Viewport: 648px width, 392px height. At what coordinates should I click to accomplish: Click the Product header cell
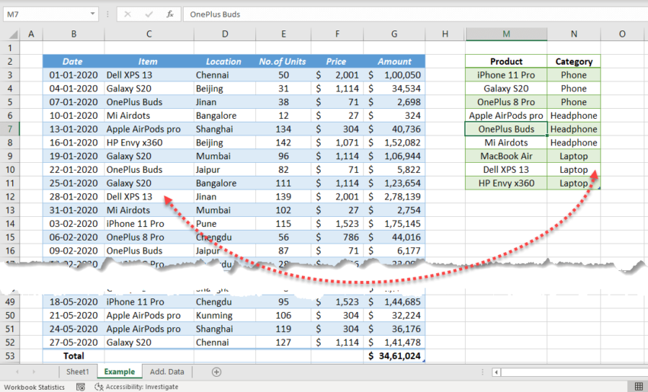[506, 62]
